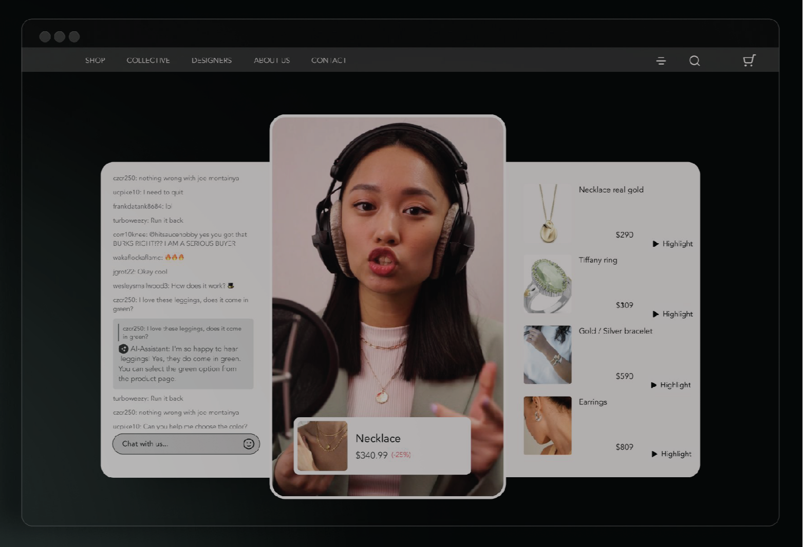Open the shopping cart icon
Screen dimensions: 803x547
point(749,61)
